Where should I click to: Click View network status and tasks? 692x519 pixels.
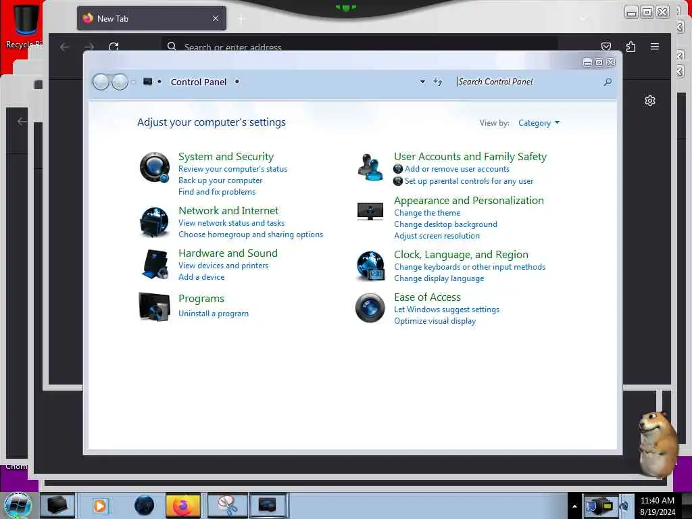tap(231, 223)
